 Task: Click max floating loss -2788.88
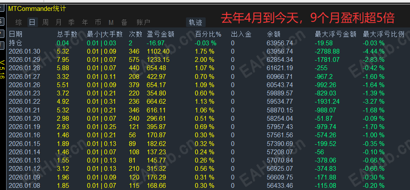coord(327,51)
